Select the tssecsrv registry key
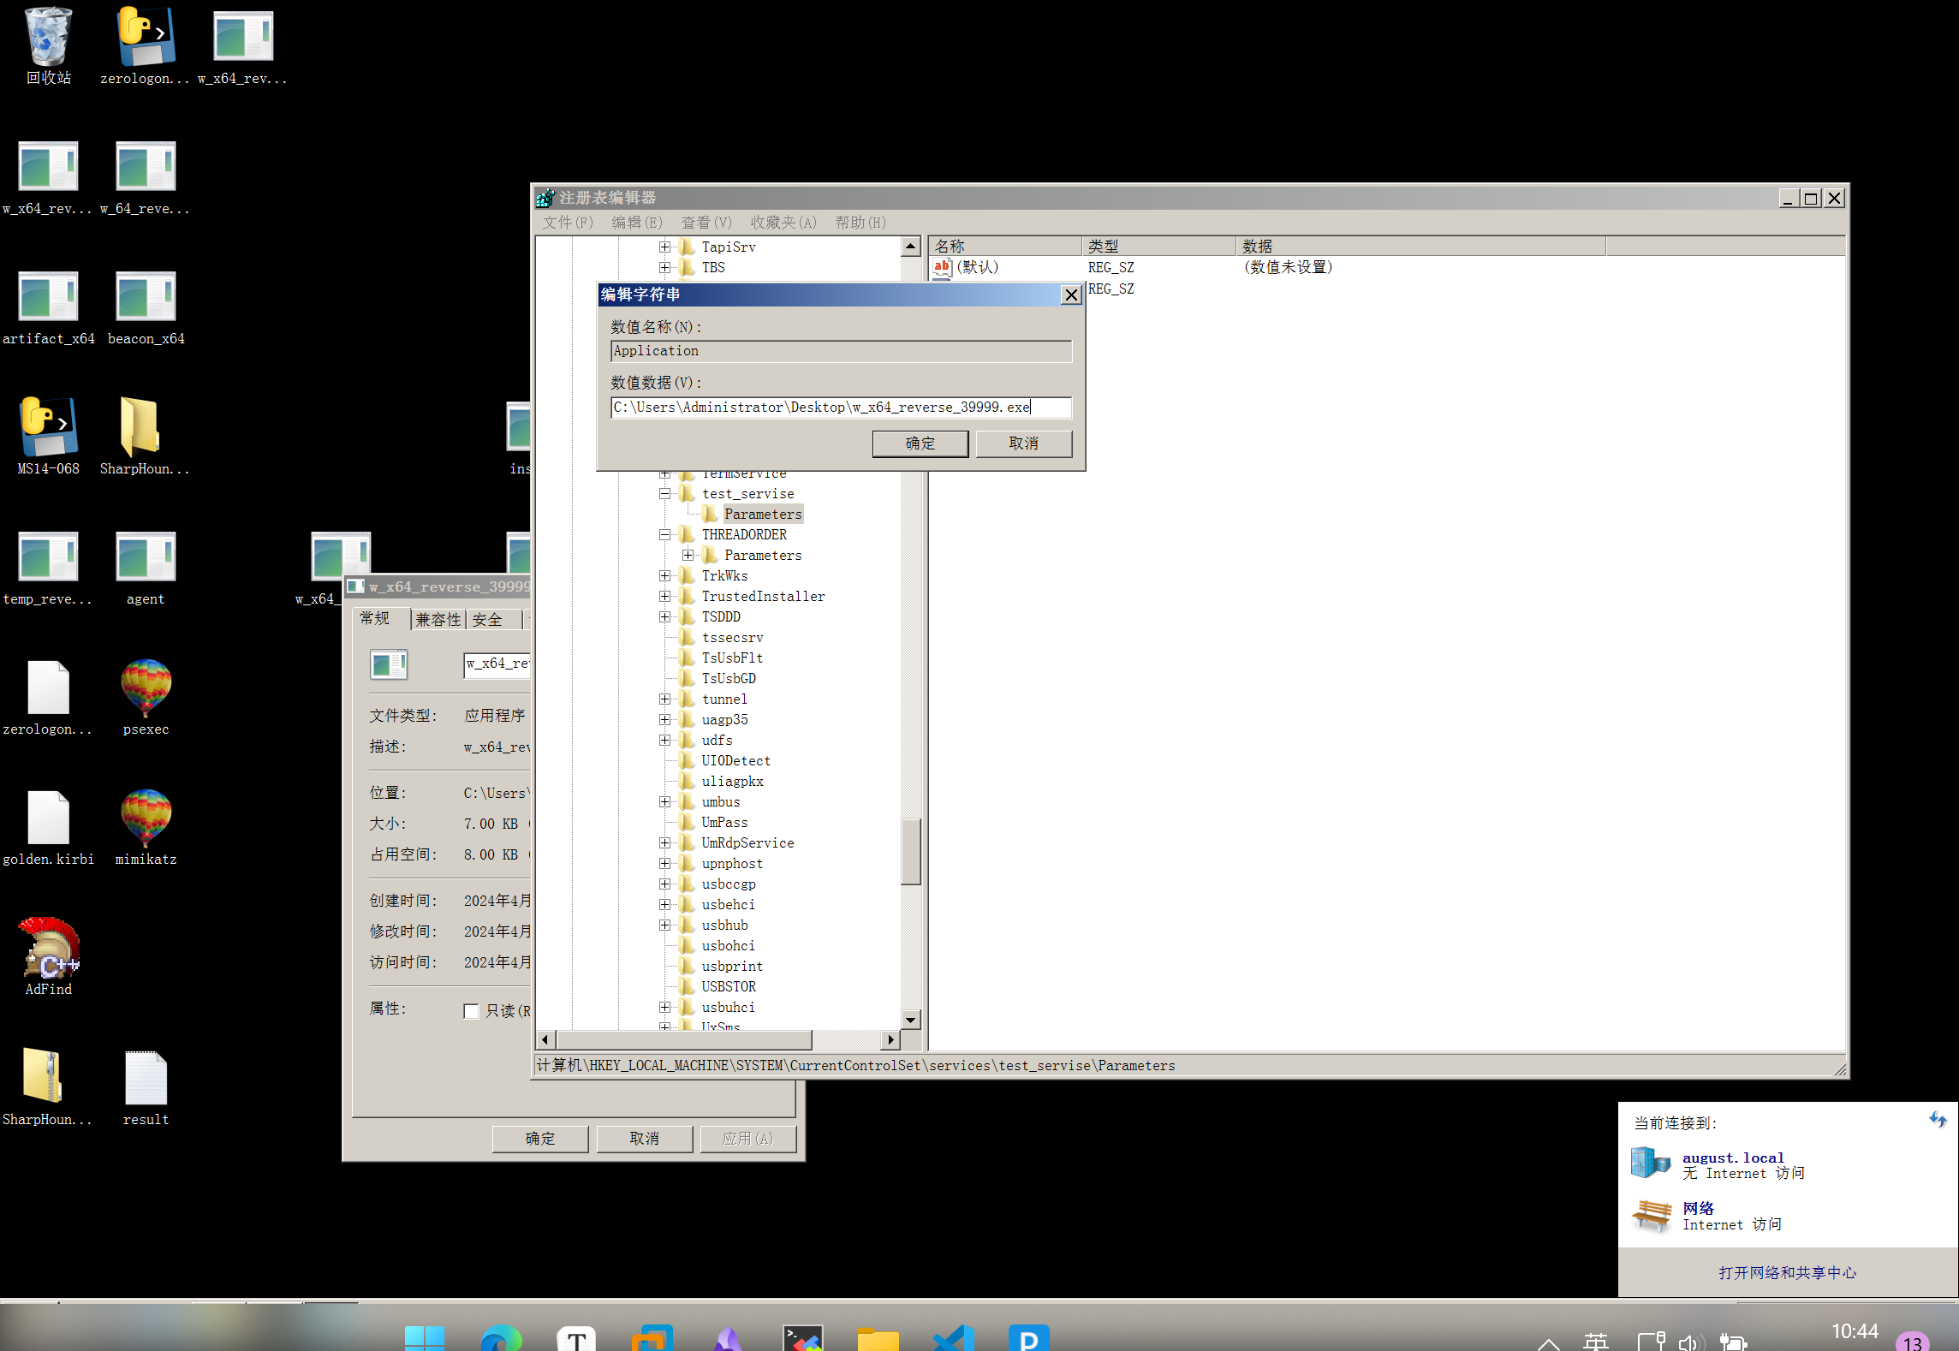Viewport: 1959px width, 1351px height. [733, 637]
